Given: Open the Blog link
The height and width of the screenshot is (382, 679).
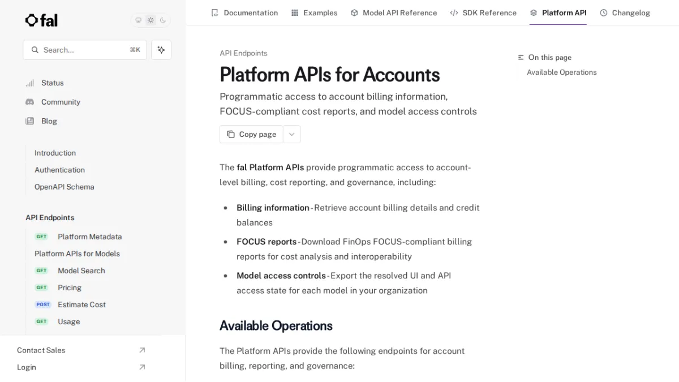Looking at the screenshot, I should pos(49,121).
